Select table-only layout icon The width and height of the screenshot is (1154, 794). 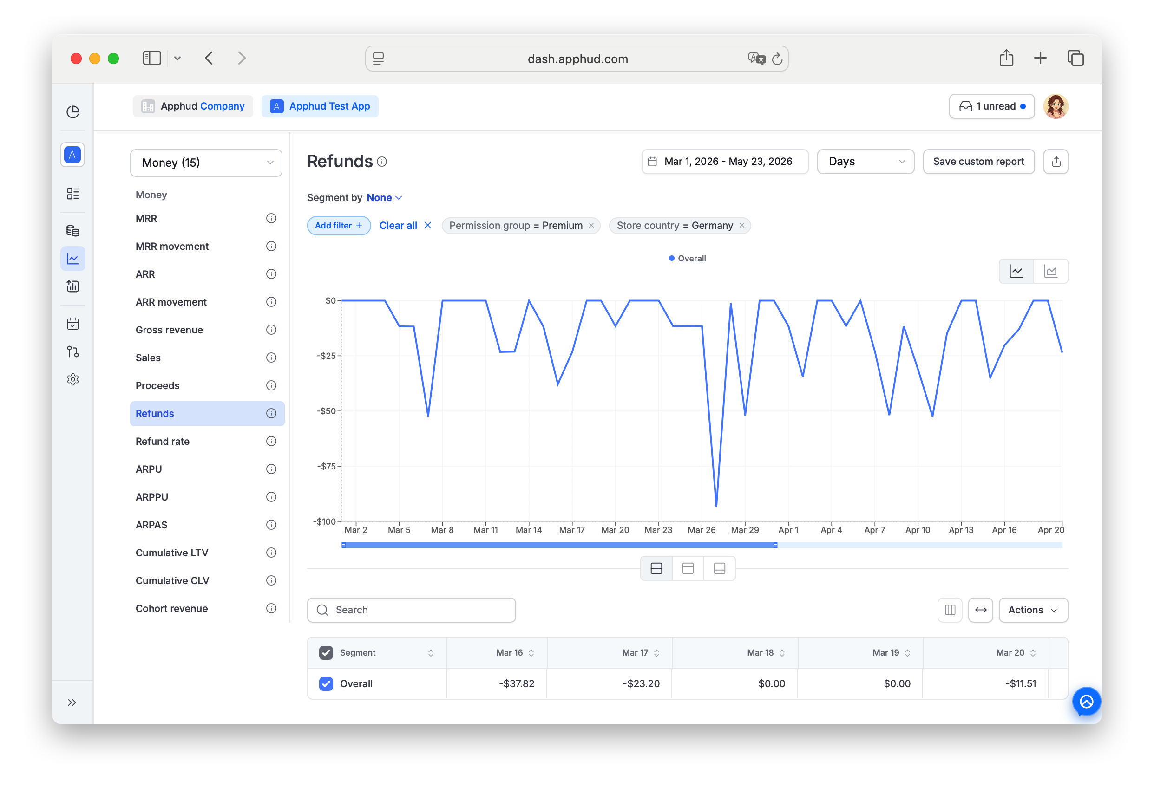[x=720, y=569]
